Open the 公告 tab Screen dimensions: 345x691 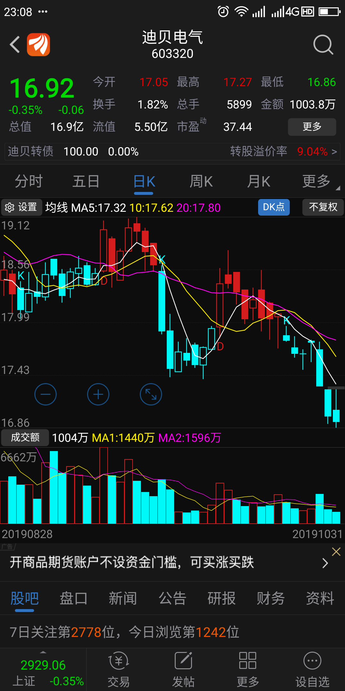[x=172, y=599]
